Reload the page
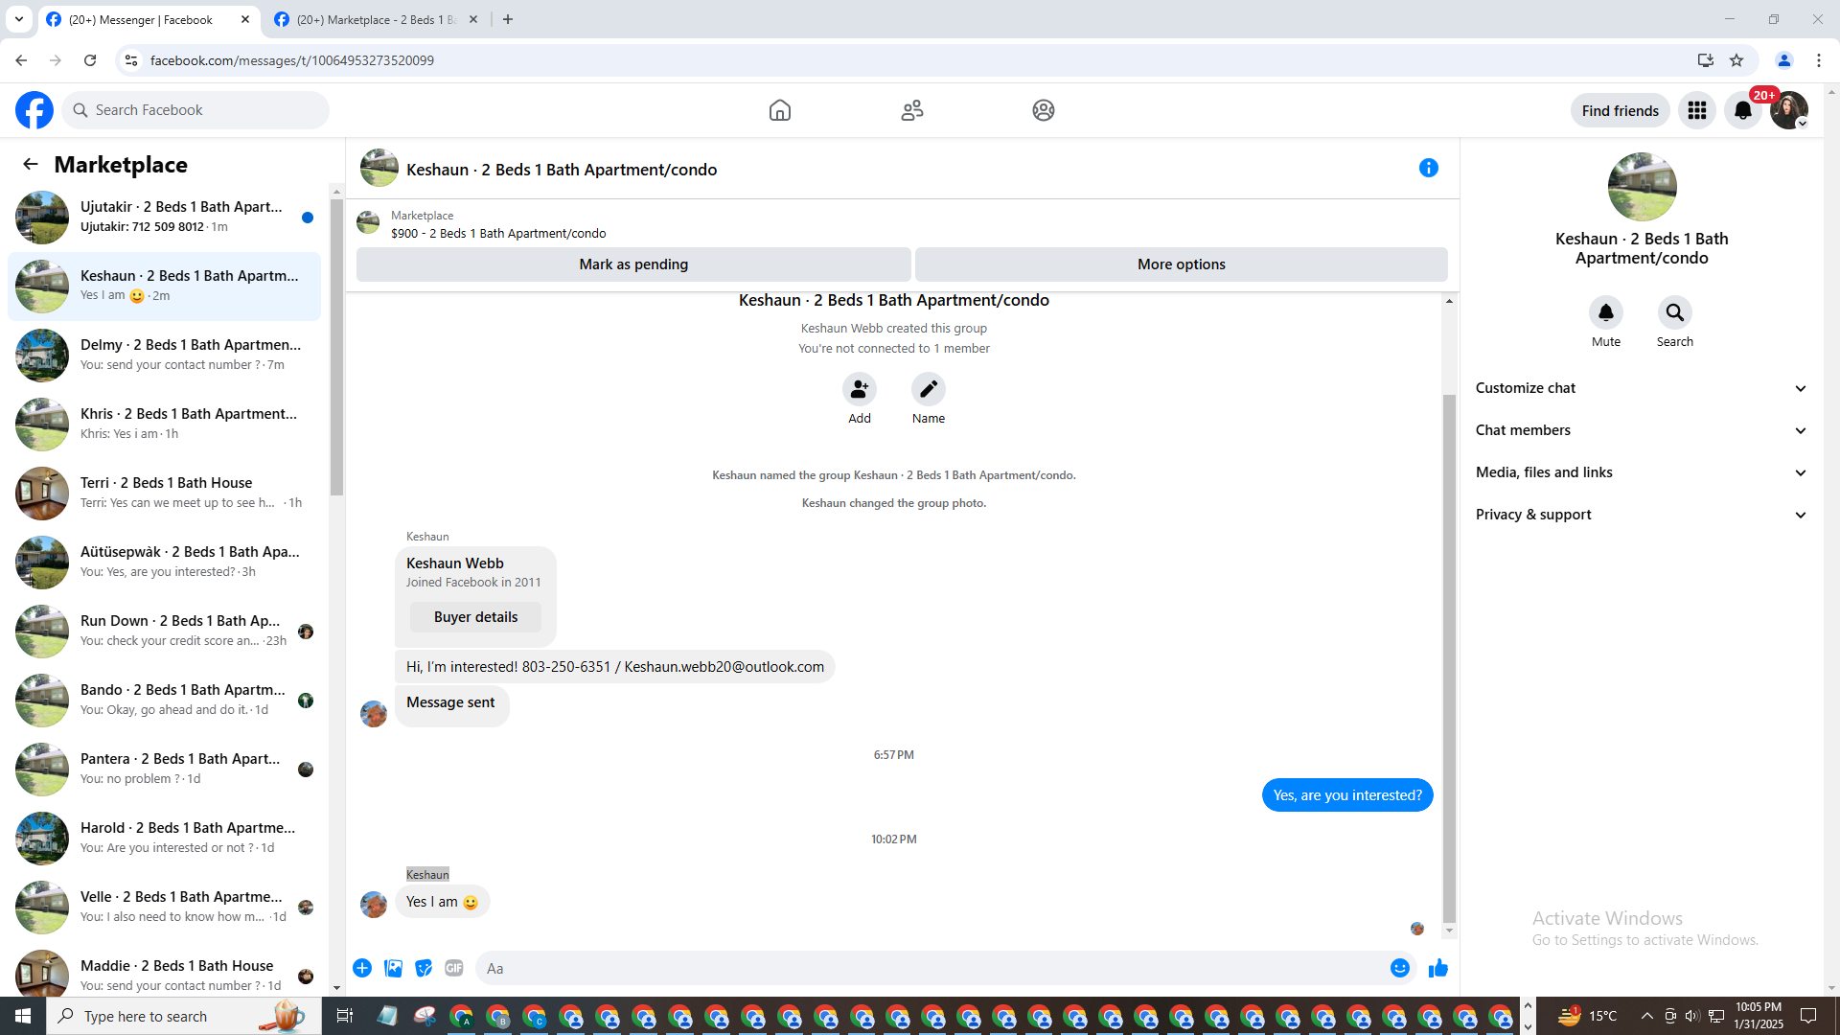Image resolution: width=1840 pixels, height=1035 pixels. 90,60
